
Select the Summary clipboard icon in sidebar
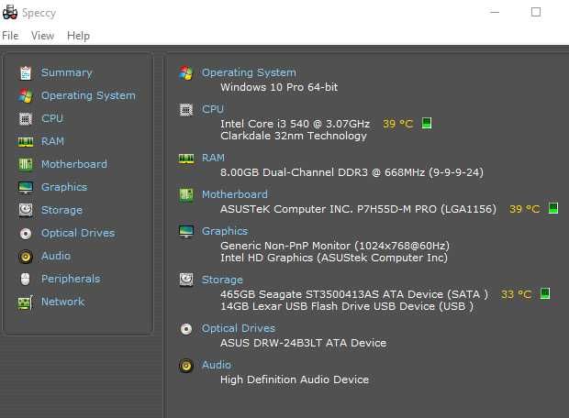pos(26,72)
